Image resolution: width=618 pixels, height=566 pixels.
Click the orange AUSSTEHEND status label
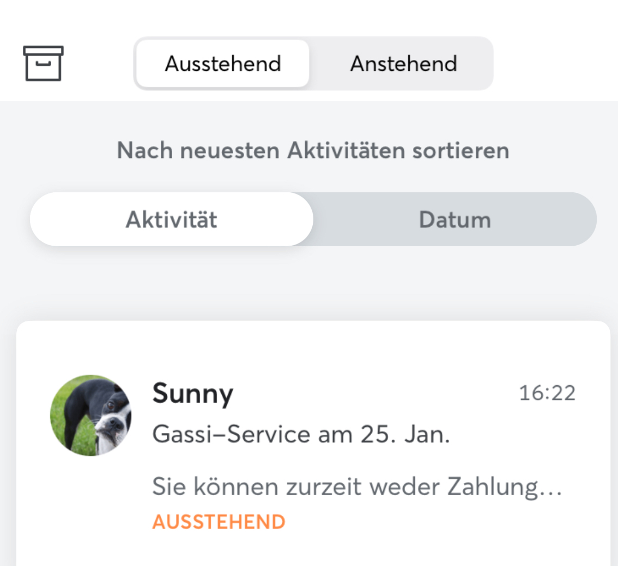click(x=219, y=522)
